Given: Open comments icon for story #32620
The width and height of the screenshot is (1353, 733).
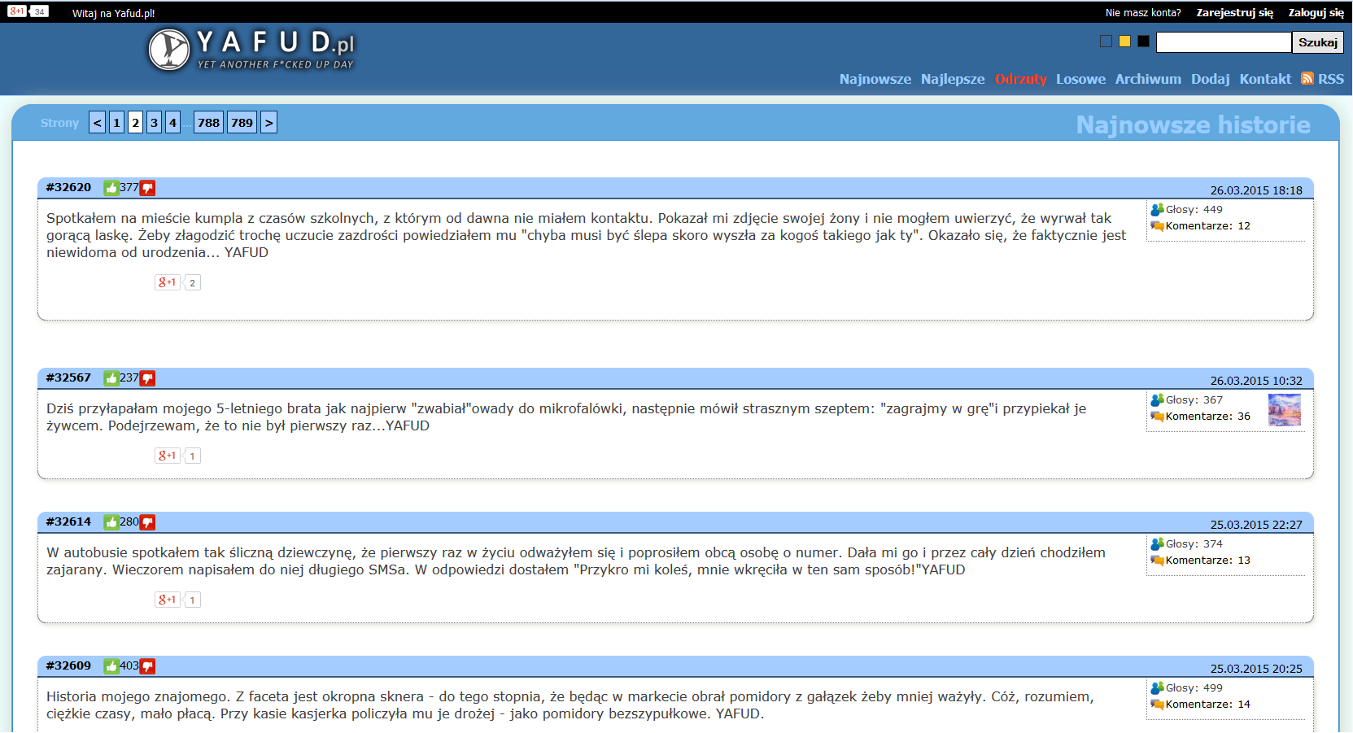Looking at the screenshot, I should pyautogui.click(x=1157, y=226).
